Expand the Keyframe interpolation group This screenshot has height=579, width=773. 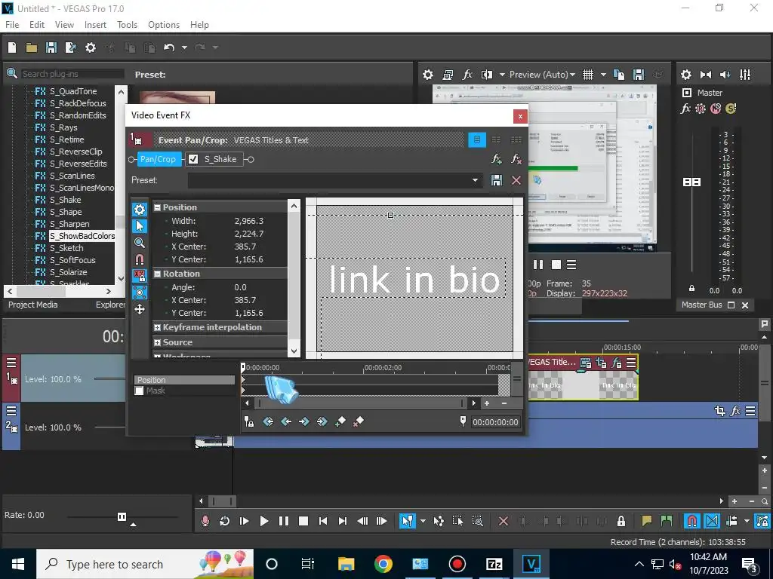click(x=157, y=327)
